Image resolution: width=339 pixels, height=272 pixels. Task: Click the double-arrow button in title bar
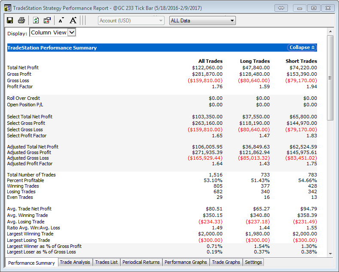pos(281,8)
